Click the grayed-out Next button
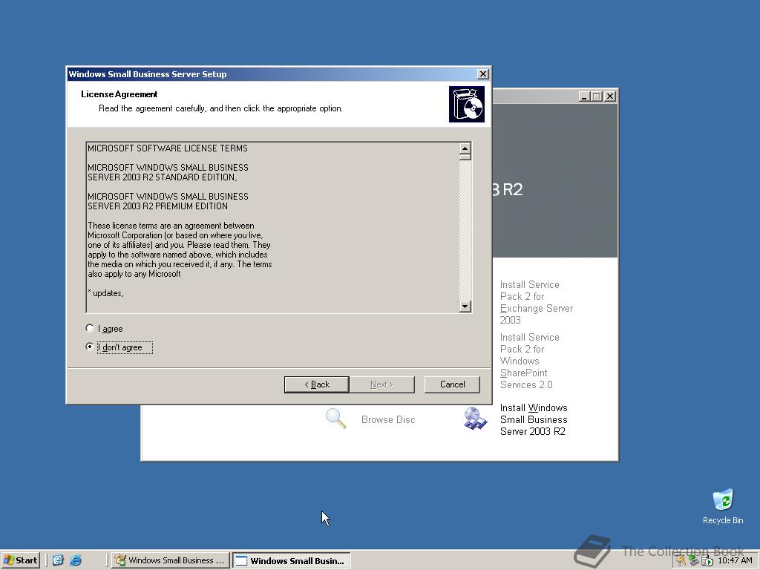 [382, 384]
